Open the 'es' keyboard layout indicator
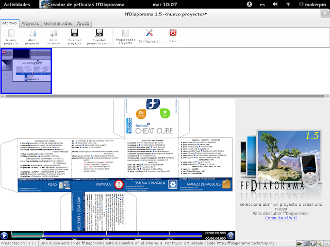Screen dimensions: 330x247 (262, 5)
